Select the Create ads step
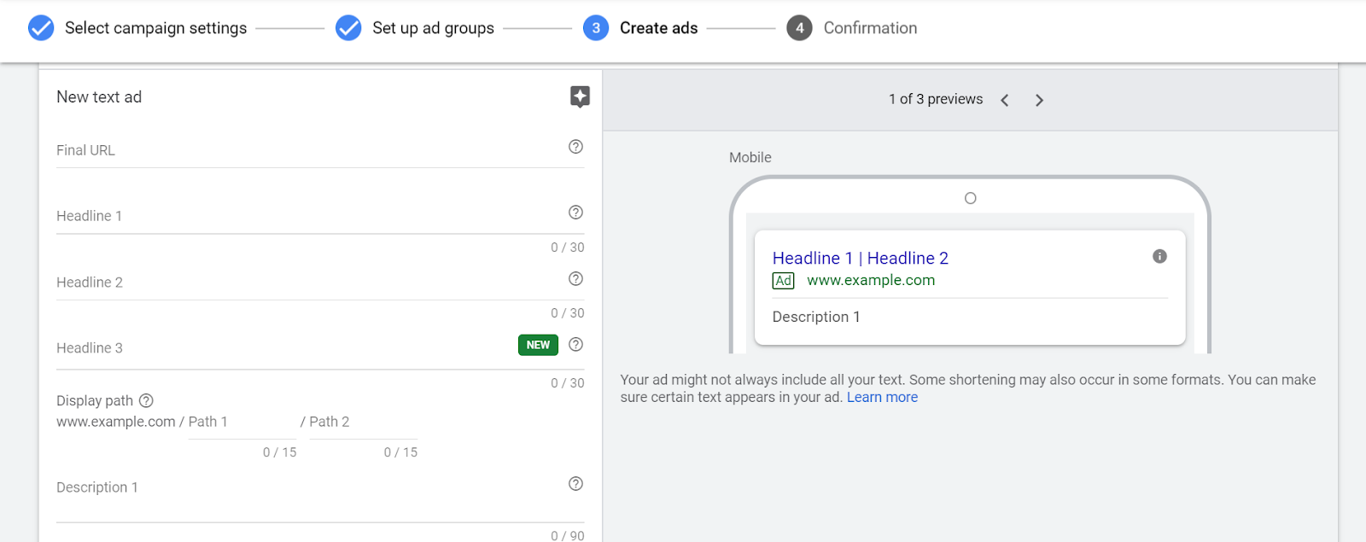This screenshot has height=542, width=1366. tap(641, 28)
